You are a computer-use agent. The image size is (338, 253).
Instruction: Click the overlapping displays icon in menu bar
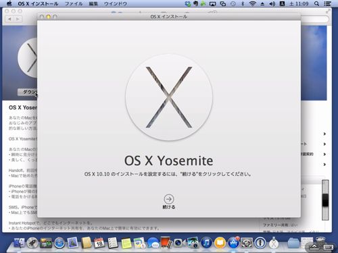point(223,3)
